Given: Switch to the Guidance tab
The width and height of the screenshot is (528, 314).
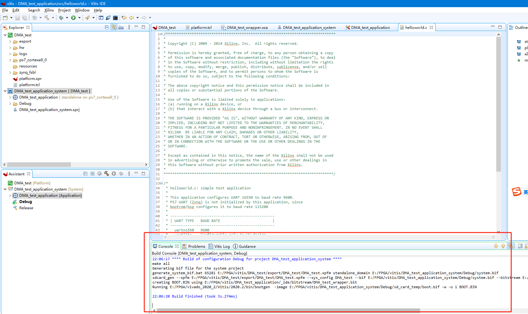Looking at the screenshot, I should (244, 246).
